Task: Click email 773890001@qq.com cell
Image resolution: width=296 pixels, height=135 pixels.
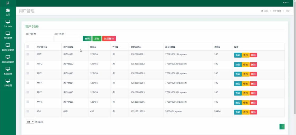Action: 176,54
